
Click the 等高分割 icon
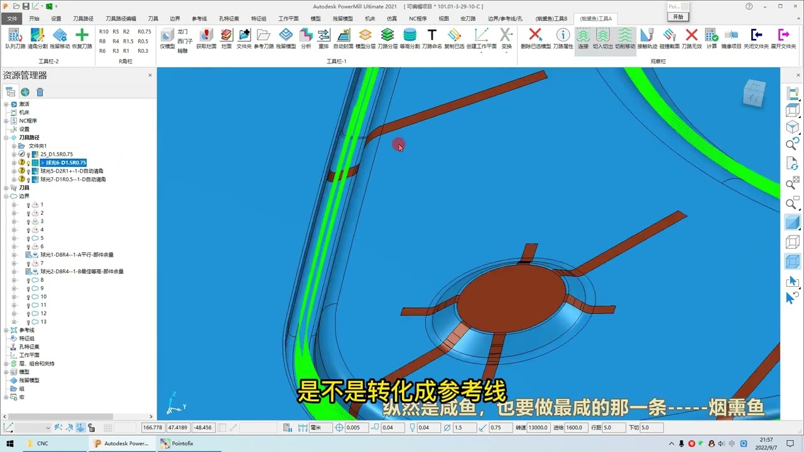[410, 38]
